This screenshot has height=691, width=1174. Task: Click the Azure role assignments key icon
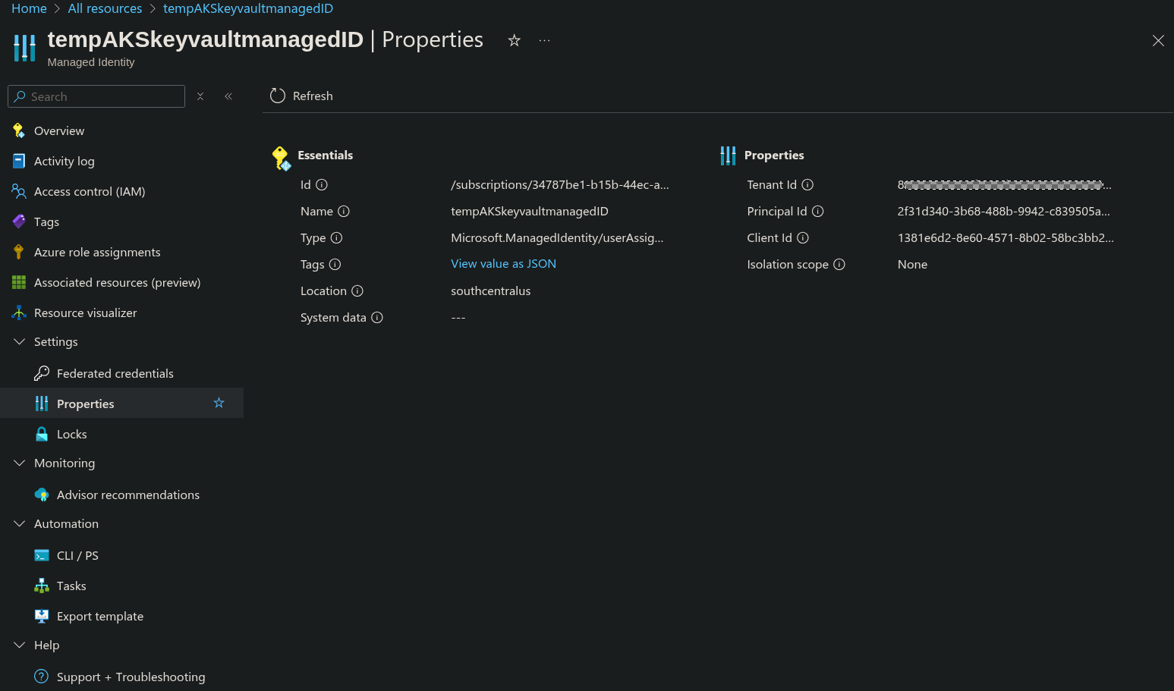click(x=19, y=252)
